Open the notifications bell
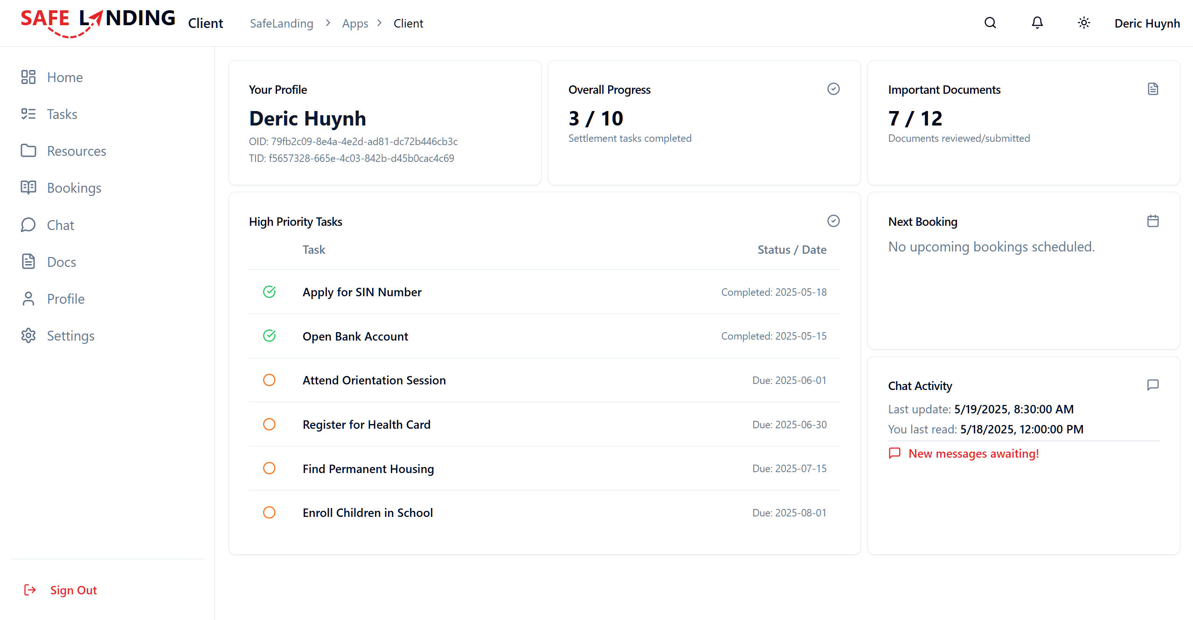This screenshot has height=620, width=1193. coord(1037,23)
